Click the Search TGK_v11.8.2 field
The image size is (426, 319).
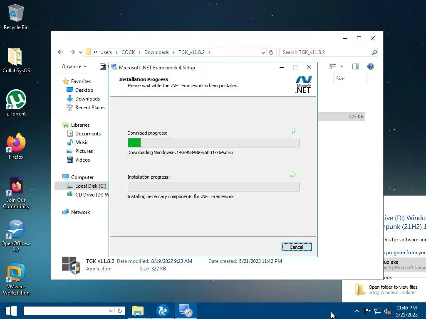pyautogui.click(x=325, y=52)
